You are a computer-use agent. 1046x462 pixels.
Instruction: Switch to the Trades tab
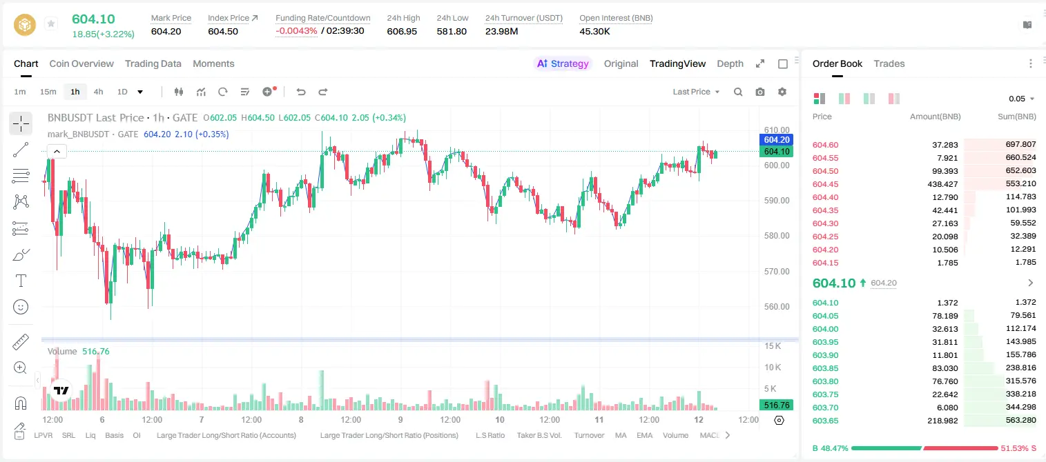click(x=889, y=63)
